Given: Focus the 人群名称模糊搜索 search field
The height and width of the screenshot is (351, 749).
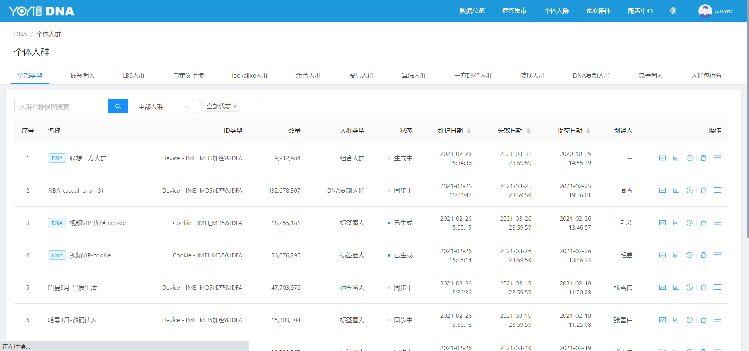Looking at the screenshot, I should 62,106.
